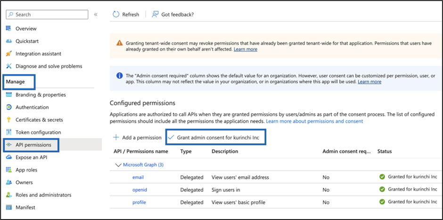Click the Manifest icon
The image size is (443, 220).
9,207
